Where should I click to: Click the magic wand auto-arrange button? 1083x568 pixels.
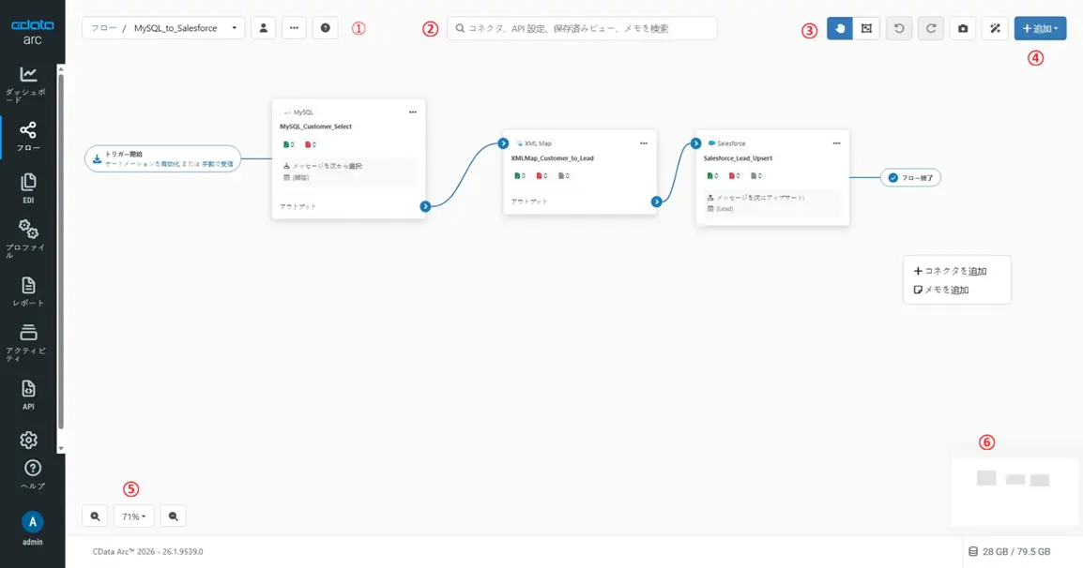tap(996, 28)
